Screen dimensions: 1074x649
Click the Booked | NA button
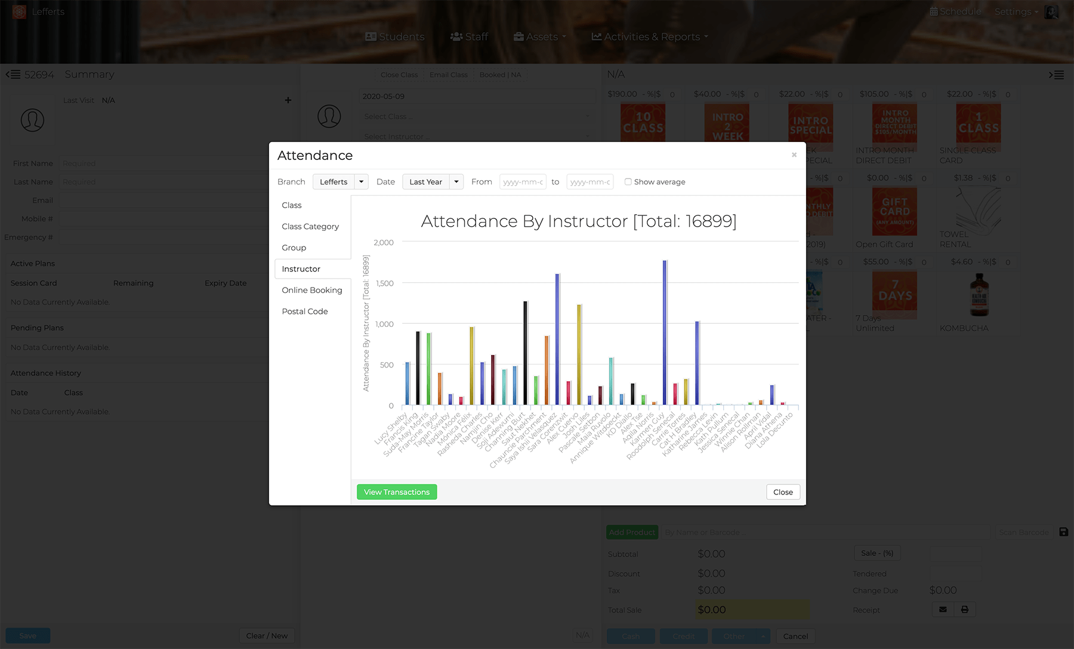(500, 75)
